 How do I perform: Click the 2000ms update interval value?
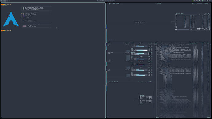point(206,3)
